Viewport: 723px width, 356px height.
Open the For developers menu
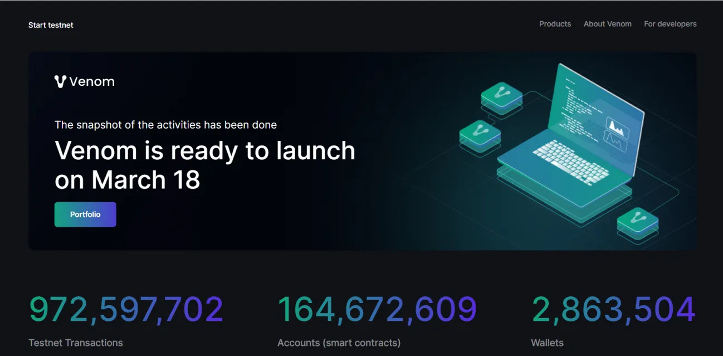670,24
